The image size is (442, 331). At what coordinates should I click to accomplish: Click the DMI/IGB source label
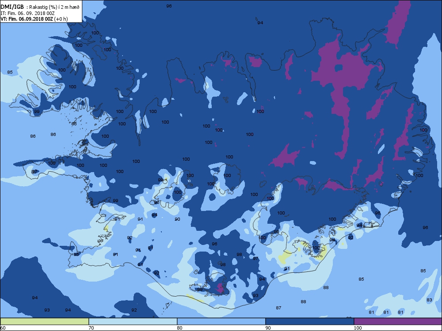(x=12, y=7)
